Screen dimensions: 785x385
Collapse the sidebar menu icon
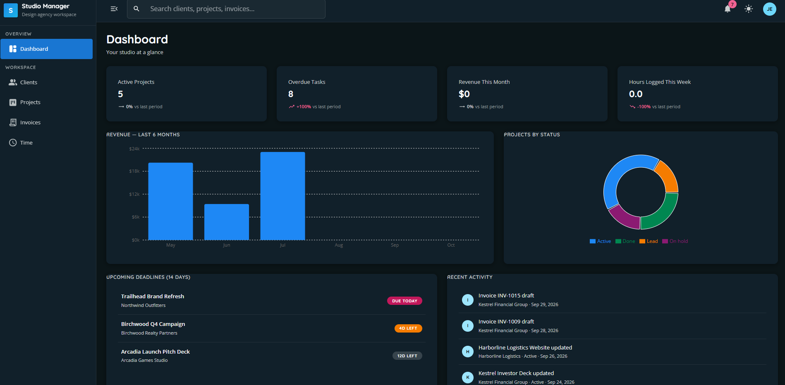tap(114, 9)
